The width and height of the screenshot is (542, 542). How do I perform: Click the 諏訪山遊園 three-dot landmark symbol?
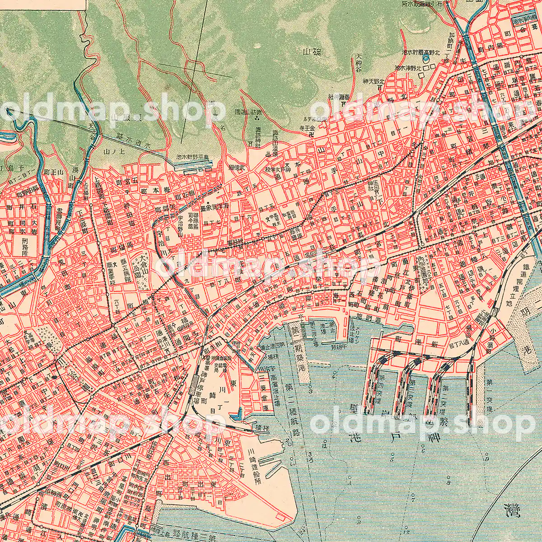(257, 119)
